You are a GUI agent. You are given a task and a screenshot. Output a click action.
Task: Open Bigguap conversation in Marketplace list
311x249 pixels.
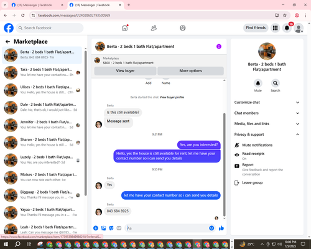pos(42,195)
